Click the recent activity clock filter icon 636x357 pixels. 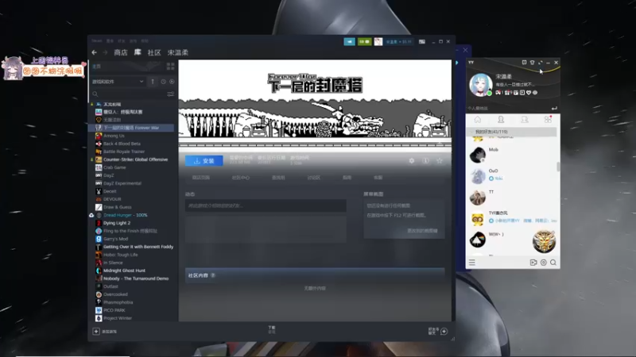coord(164,82)
